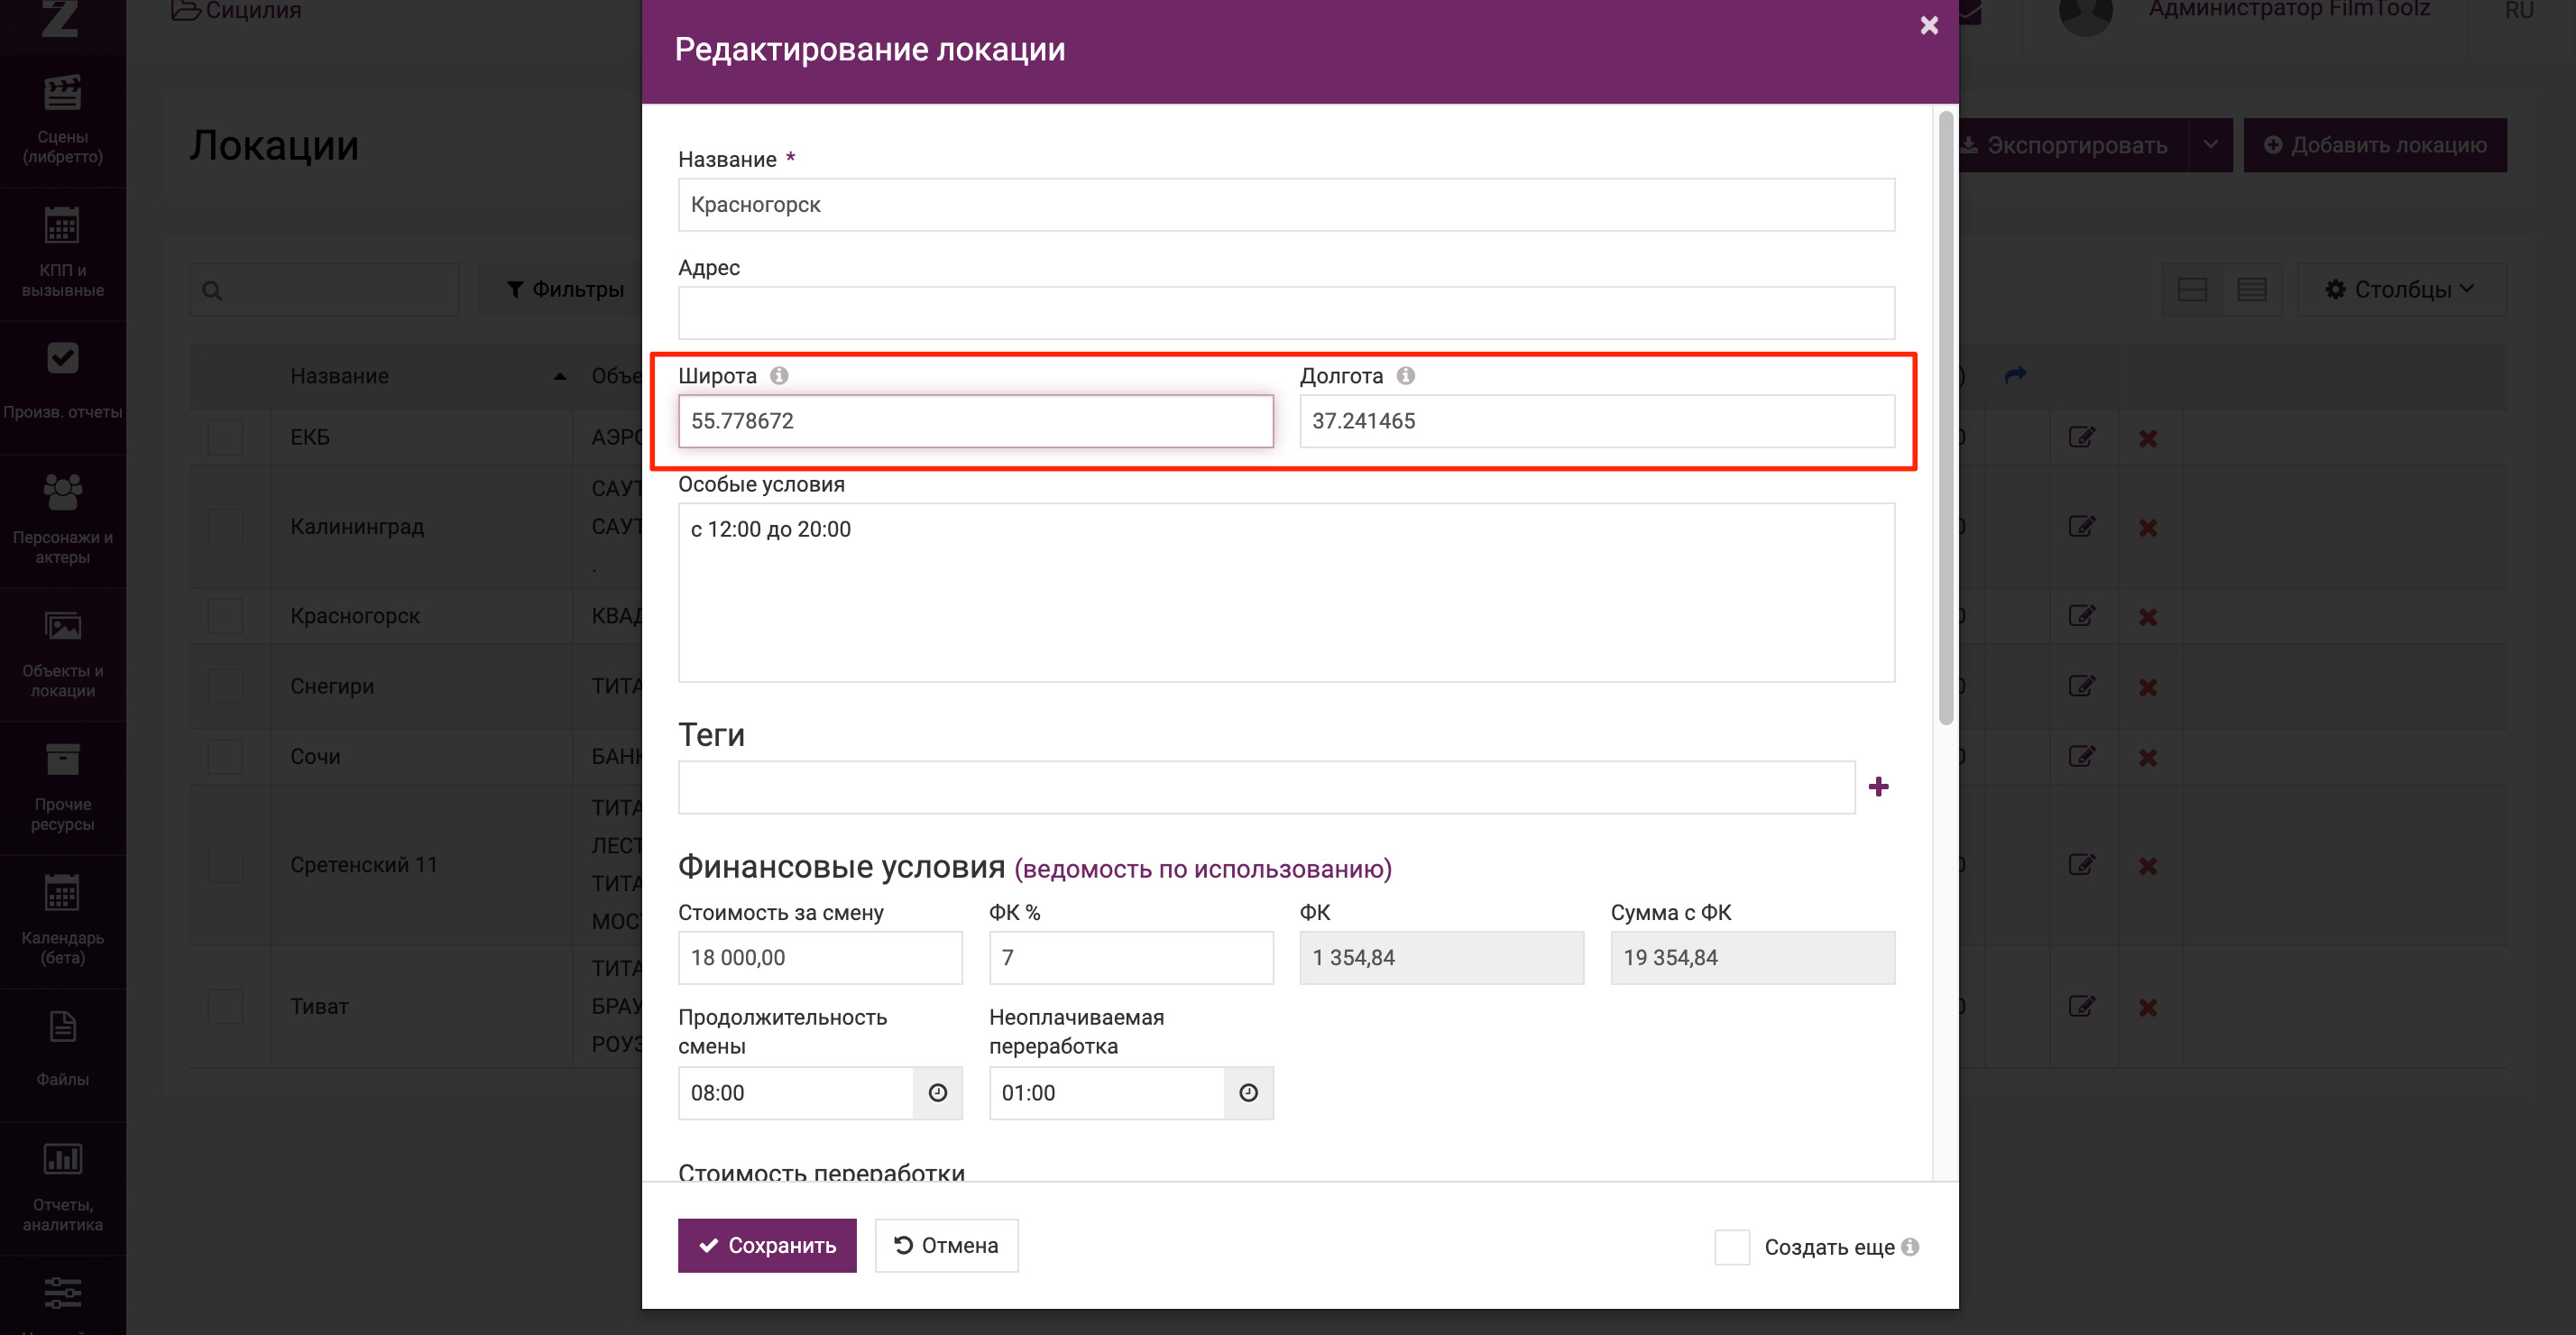Switch to compact list table view
This screenshot has height=1335, width=2576.
(2252, 290)
